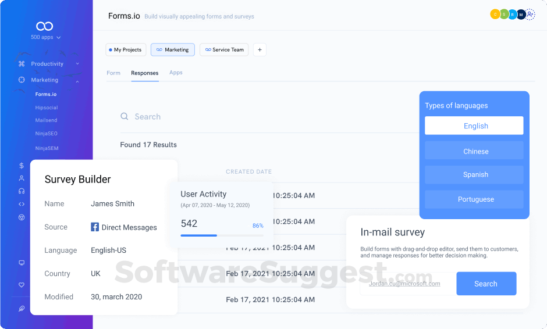Viewport: 547px width, 329px height.
Task: Open NinjaSEO in sidebar
Action: pyautogui.click(x=46, y=134)
